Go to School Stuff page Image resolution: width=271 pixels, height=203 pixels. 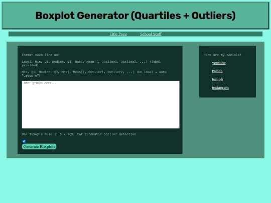coord(151,34)
